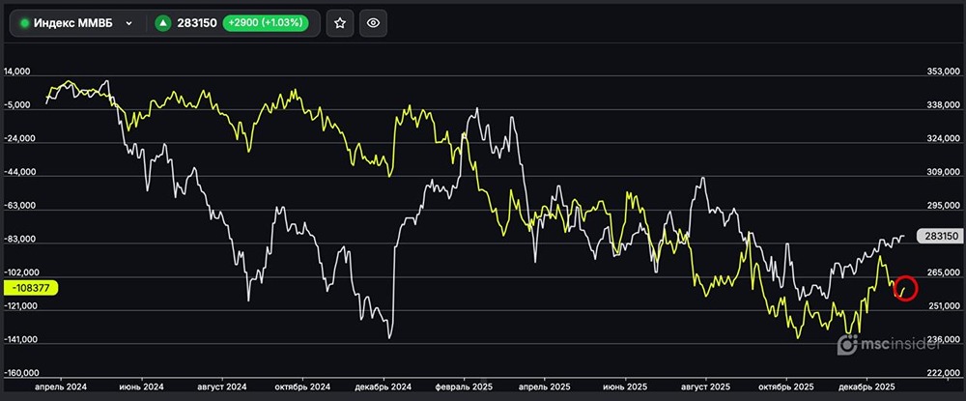This screenshot has height=401, width=966.
Task: Click the red circle marker on yellow line
Action: click(905, 288)
